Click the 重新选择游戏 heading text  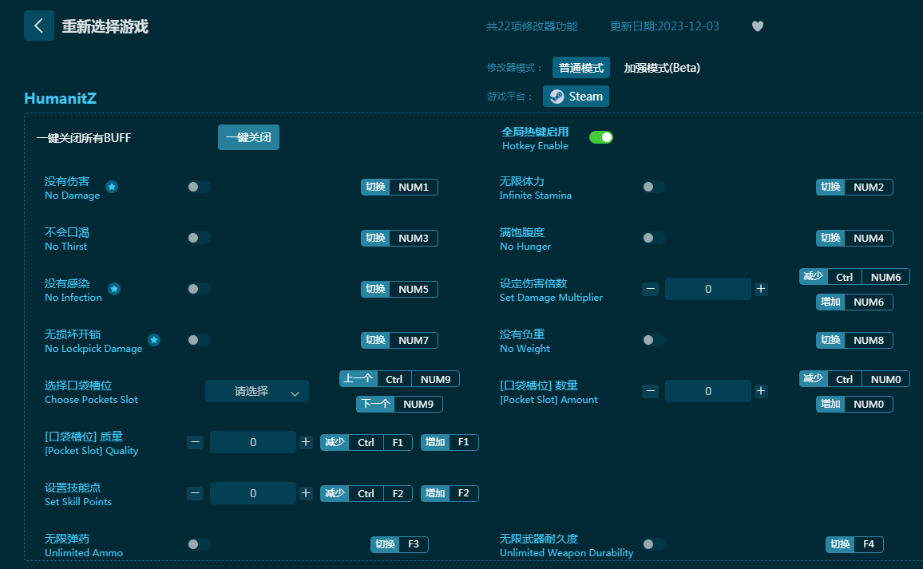(x=105, y=26)
